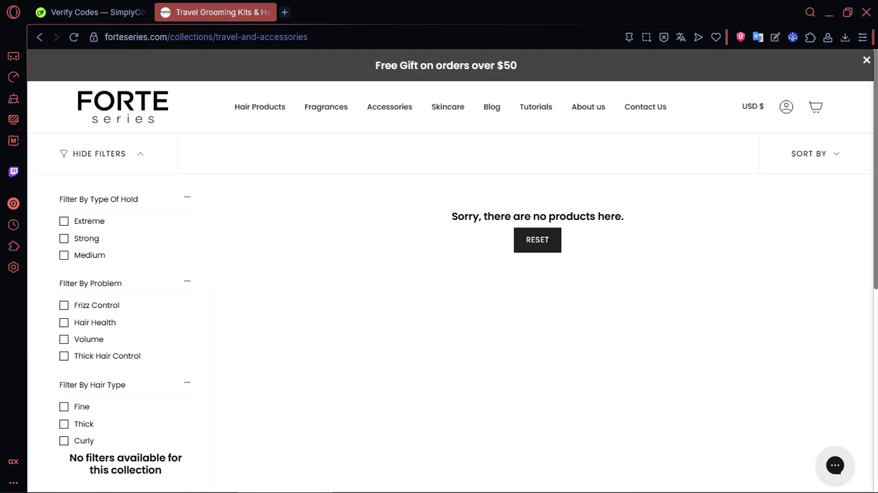878x493 pixels.
Task: Check the Extreme hold filter
Action: click(64, 221)
